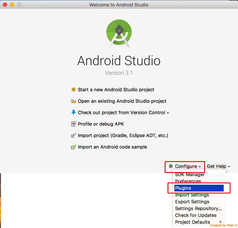
Task: Open Settings Repository menu item
Action: tap(198, 209)
